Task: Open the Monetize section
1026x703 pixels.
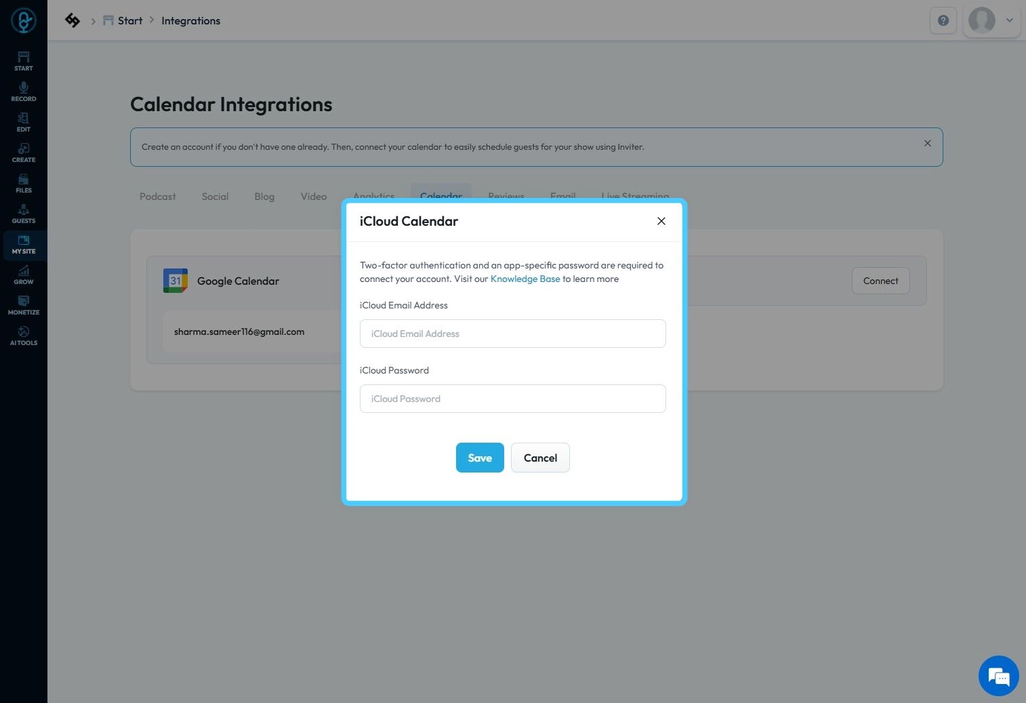Action: (24, 305)
